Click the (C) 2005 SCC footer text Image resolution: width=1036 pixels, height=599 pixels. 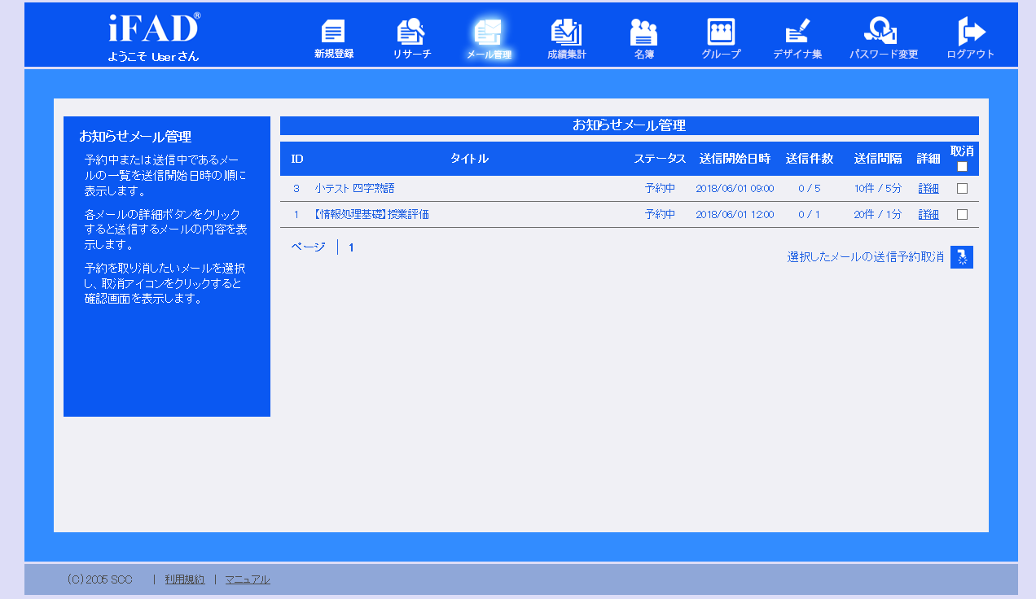pyautogui.click(x=99, y=579)
